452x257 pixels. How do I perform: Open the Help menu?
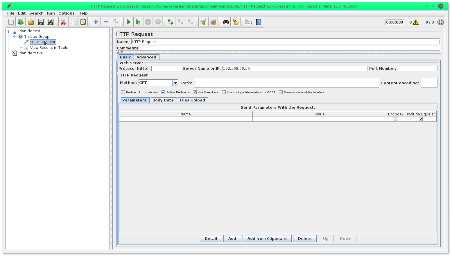[83, 13]
